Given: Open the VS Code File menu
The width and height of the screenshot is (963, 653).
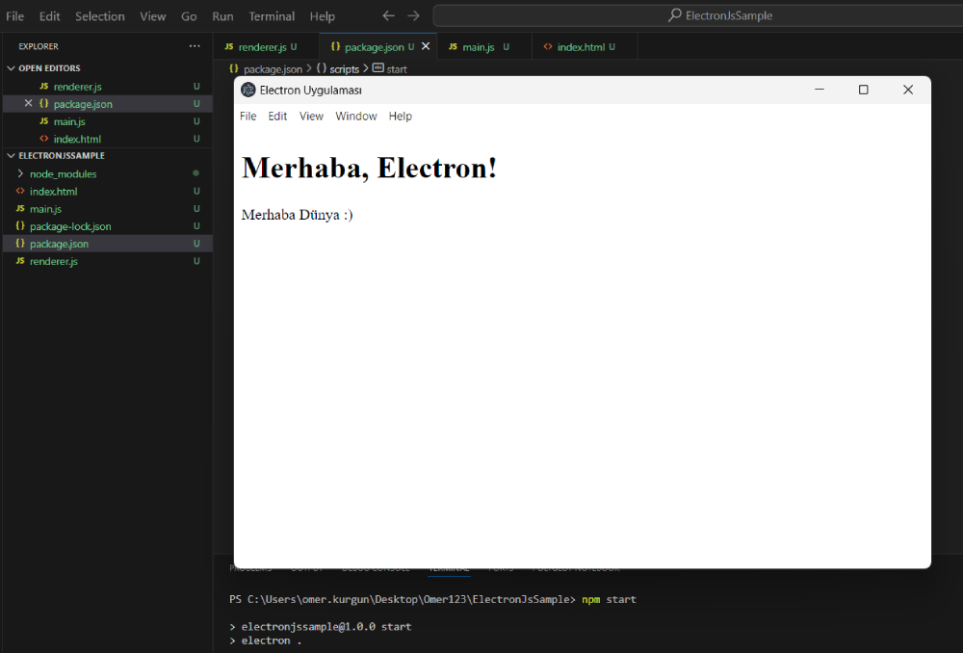Looking at the screenshot, I should click(x=14, y=16).
